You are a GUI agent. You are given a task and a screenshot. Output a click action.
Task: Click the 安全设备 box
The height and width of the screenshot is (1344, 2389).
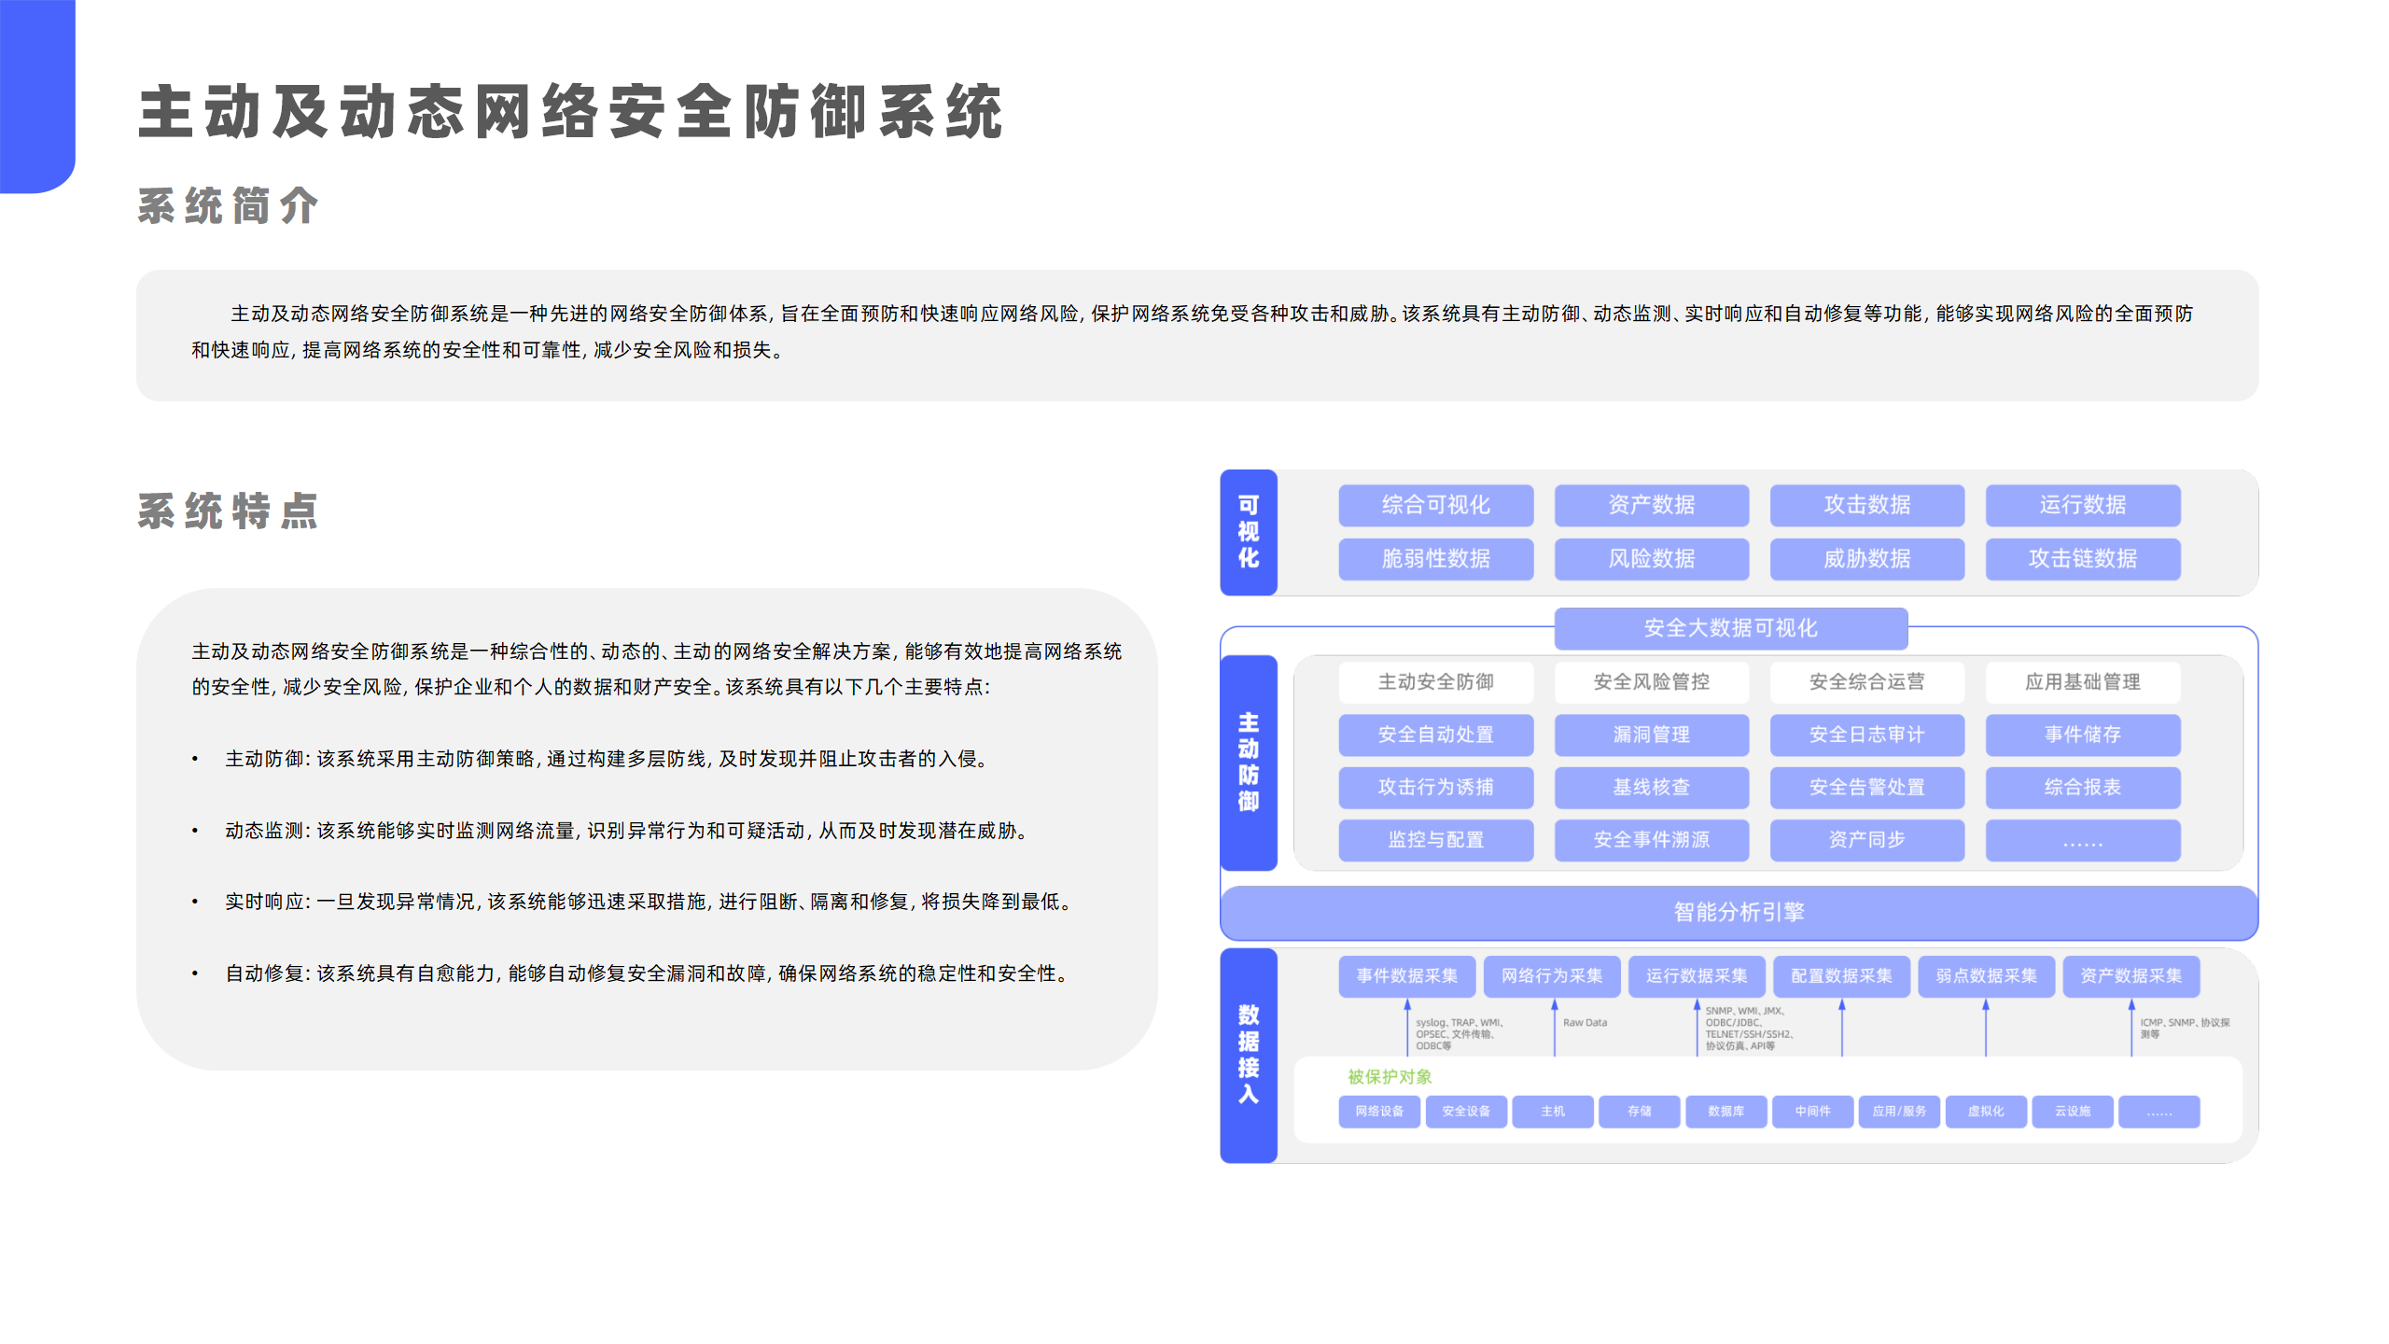(x=1466, y=1112)
